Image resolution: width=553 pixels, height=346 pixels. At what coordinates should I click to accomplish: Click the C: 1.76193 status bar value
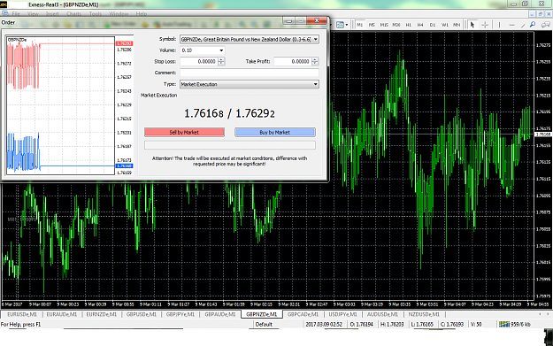[452, 324]
